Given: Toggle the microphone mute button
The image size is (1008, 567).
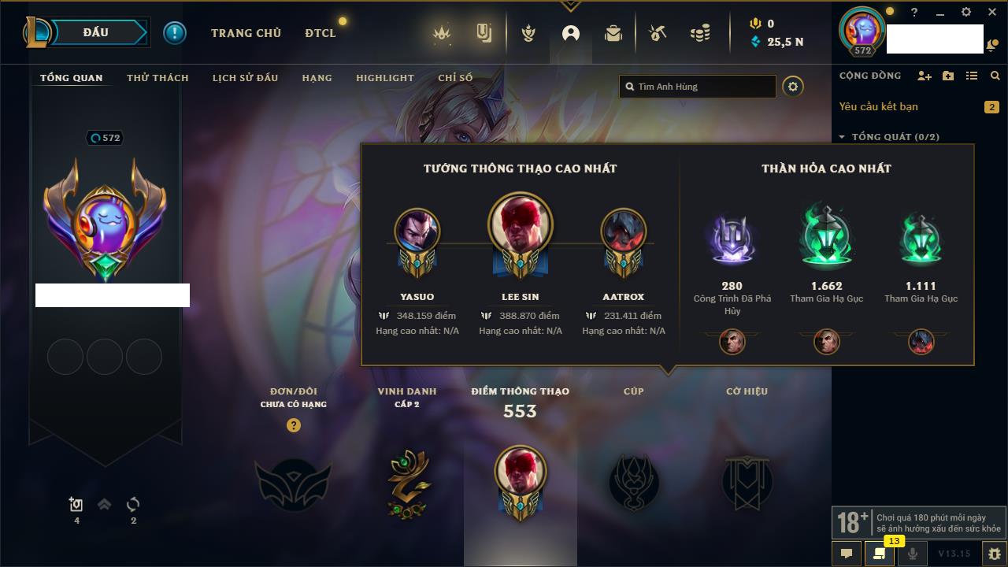Looking at the screenshot, I should click(913, 554).
